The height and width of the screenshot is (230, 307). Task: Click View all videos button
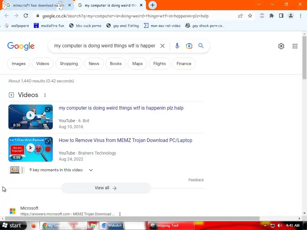(106, 188)
